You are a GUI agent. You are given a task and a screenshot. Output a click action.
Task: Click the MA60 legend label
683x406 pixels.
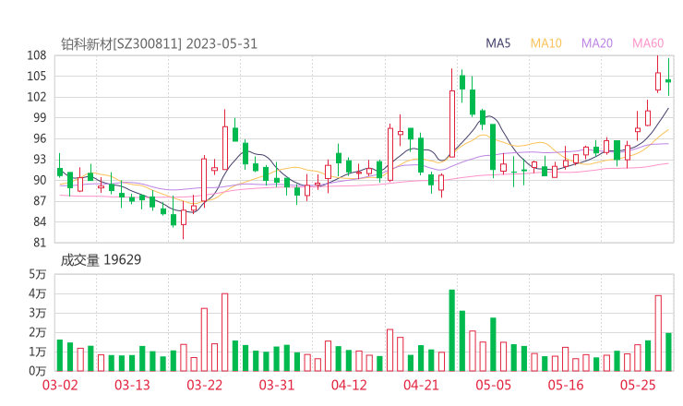[x=648, y=43]
